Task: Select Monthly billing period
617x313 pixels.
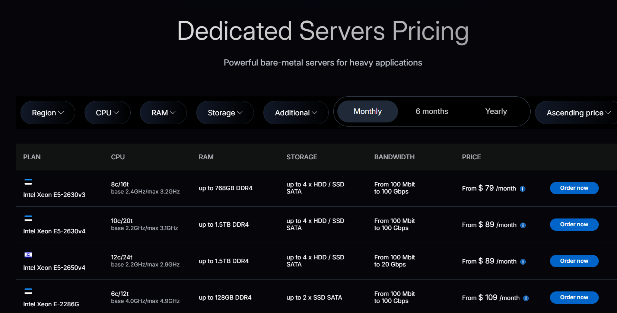Action: 368,111
